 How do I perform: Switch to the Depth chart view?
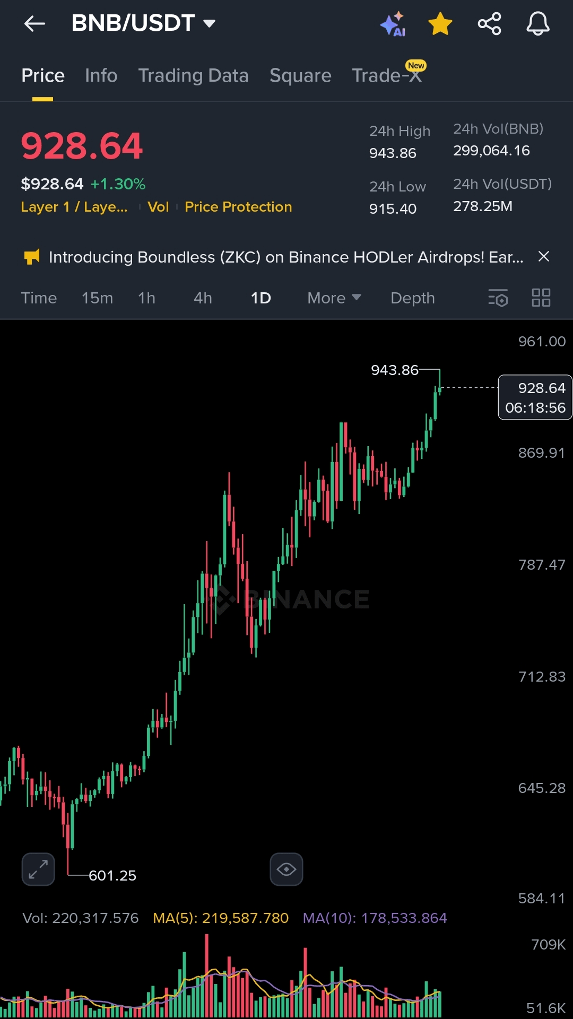(413, 298)
